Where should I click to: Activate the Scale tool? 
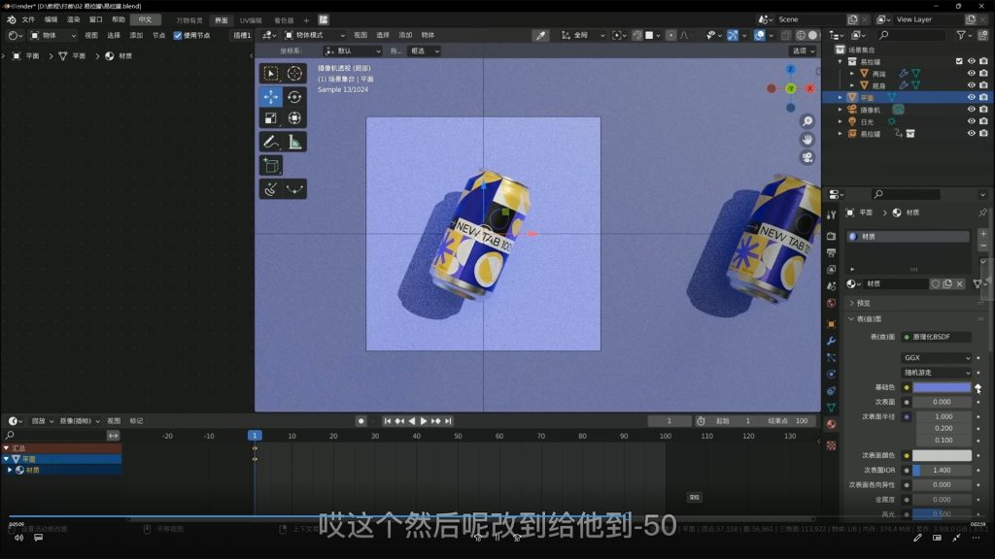[271, 118]
